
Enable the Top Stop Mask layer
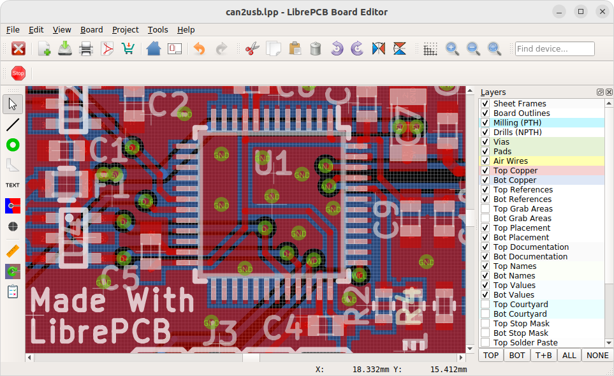(485, 324)
